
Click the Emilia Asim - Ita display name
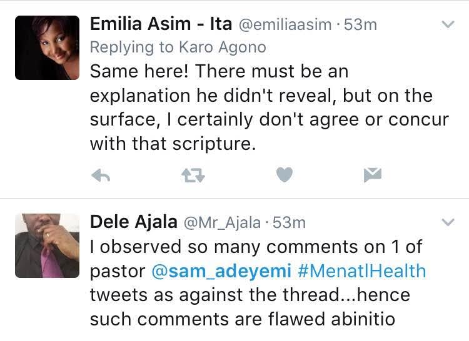pyautogui.click(x=161, y=24)
